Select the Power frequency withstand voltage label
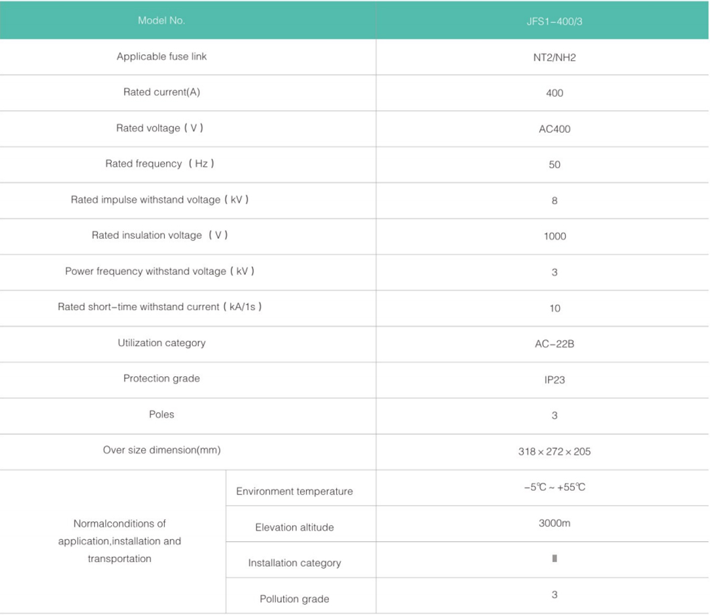The height and width of the screenshot is (615, 710). click(160, 272)
